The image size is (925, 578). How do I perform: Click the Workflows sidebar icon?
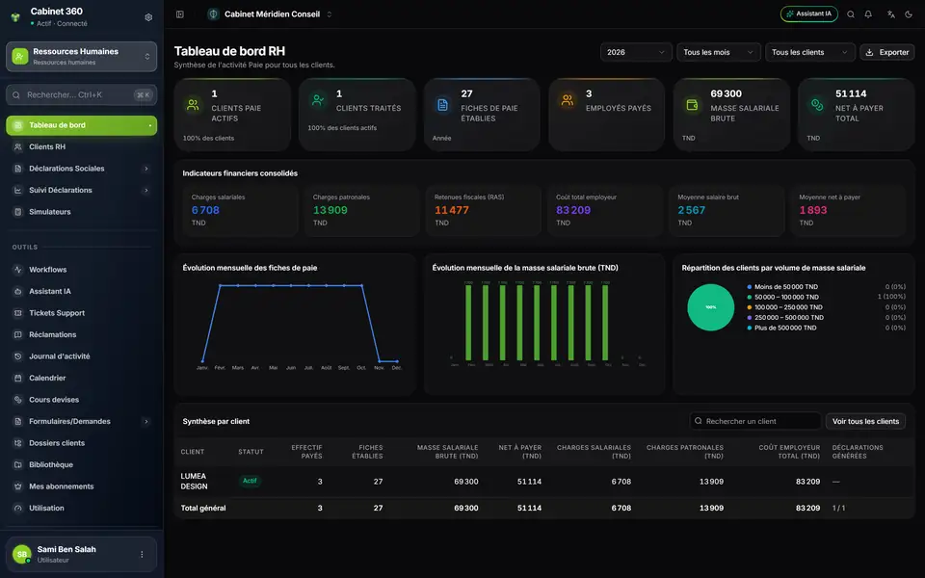point(17,270)
